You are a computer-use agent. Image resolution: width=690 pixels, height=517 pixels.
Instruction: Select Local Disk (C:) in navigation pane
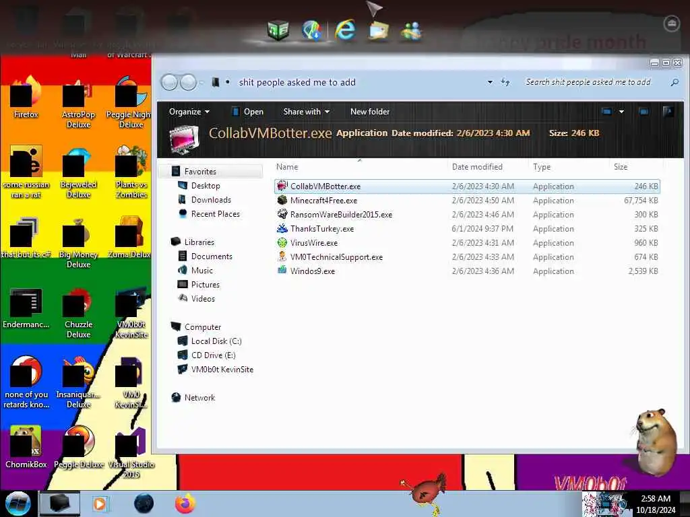point(216,341)
